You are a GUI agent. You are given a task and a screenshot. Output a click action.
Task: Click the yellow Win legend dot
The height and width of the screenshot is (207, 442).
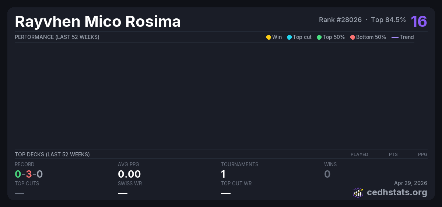[x=269, y=37]
